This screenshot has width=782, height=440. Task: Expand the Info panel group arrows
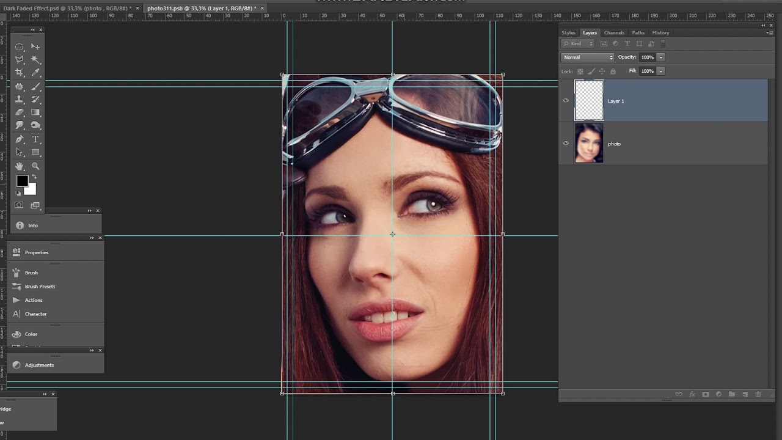coord(90,211)
